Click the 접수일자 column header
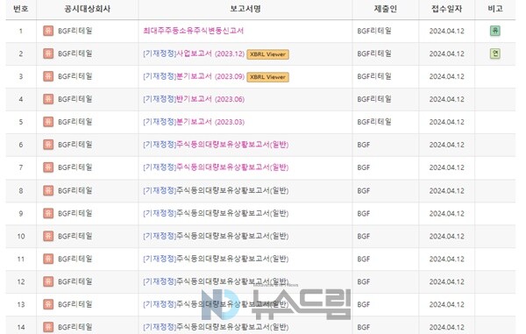Viewport: 526px width, 334px height. 447,9
